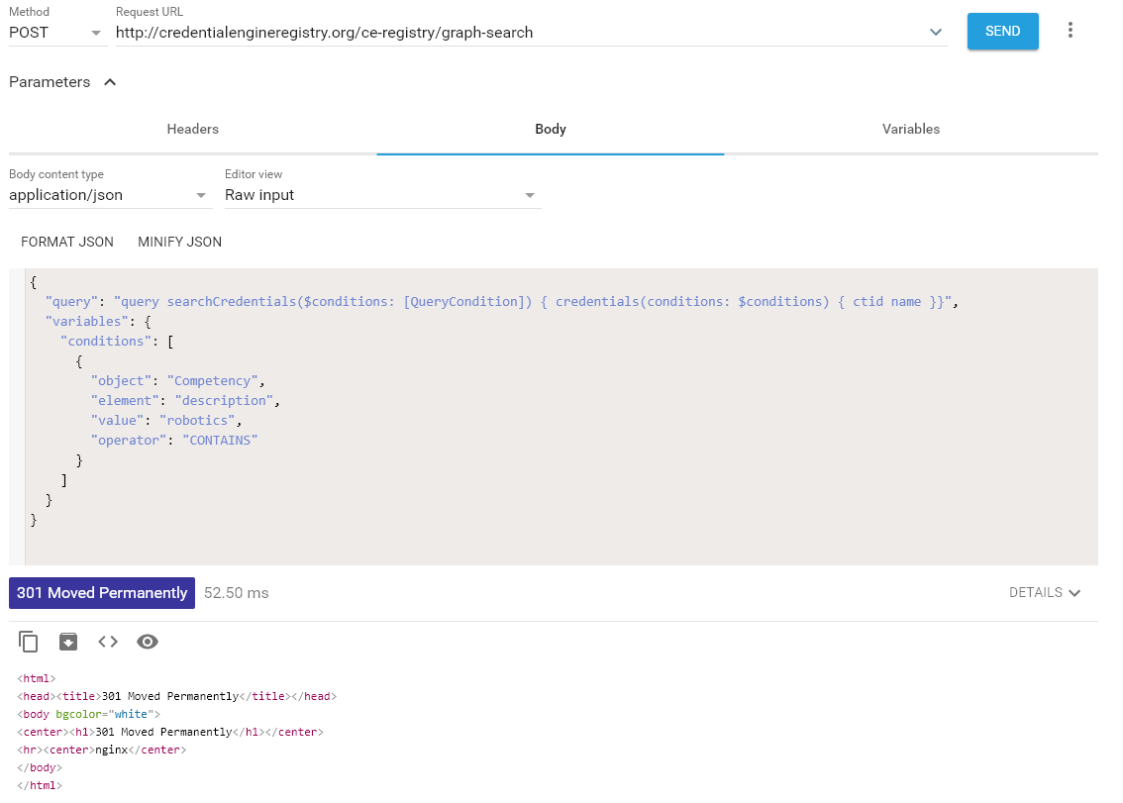Click the h1 301 Moved Permanently line
1123x803 pixels.
[x=170, y=732]
